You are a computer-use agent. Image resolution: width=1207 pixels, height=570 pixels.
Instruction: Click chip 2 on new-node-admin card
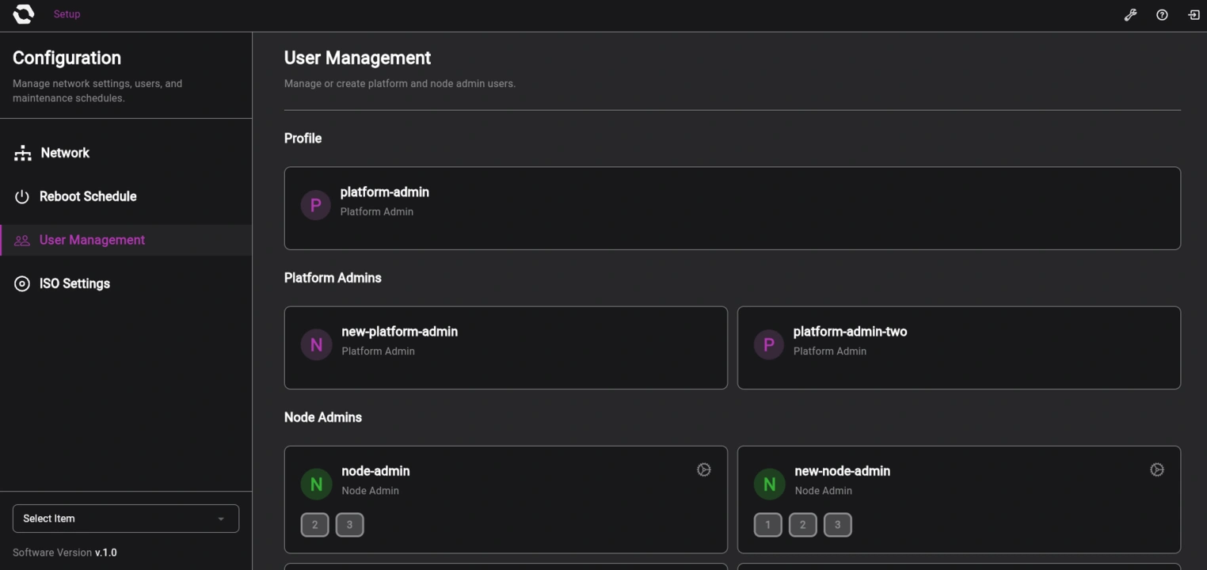tap(802, 524)
